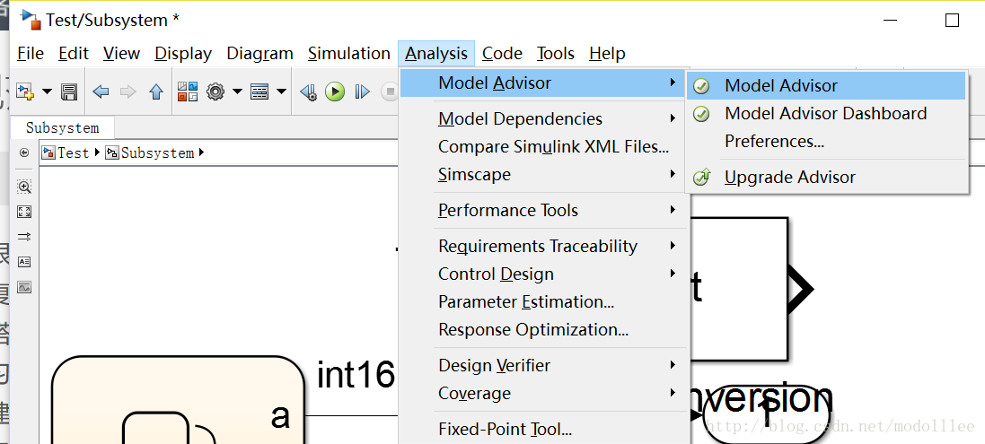This screenshot has height=444, width=985.
Task: Click the Image insert palette icon
Action: (24, 287)
